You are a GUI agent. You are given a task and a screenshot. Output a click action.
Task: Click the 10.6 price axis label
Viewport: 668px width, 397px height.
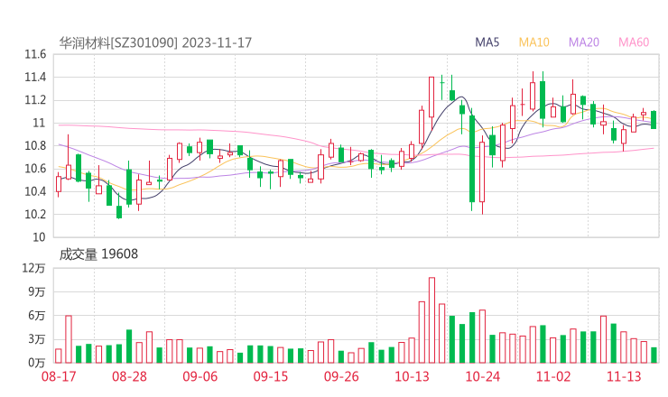click(x=35, y=169)
